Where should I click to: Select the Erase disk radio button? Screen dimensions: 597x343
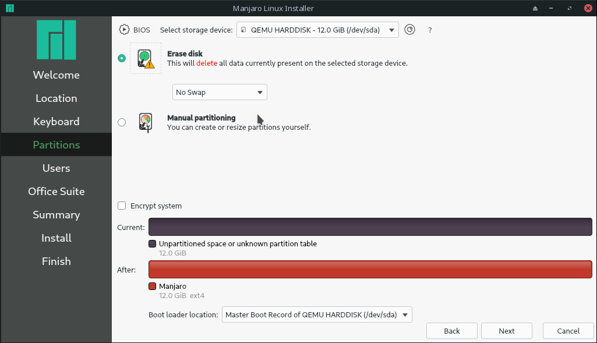click(122, 58)
